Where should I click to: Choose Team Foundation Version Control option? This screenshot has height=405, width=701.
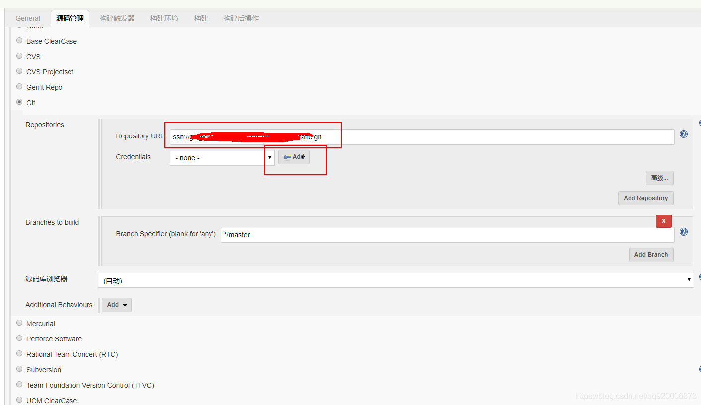pyautogui.click(x=19, y=384)
